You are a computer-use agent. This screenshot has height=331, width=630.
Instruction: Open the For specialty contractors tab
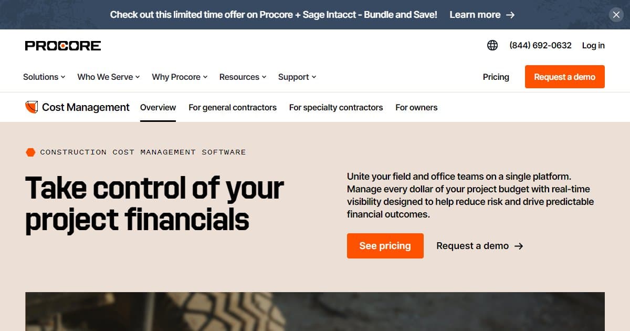pos(335,107)
